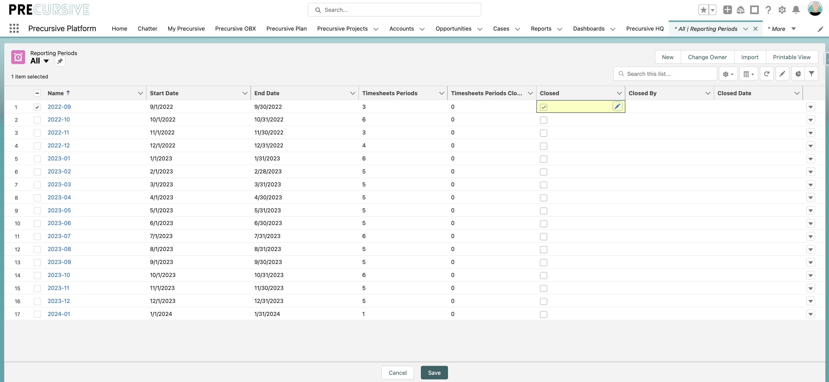
Task: Check the Closed box for 2022-11
Action: pyautogui.click(x=544, y=133)
